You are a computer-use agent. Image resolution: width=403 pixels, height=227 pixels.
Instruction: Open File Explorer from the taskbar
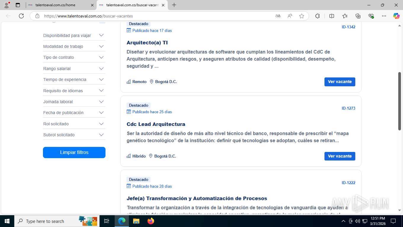click(x=136, y=221)
